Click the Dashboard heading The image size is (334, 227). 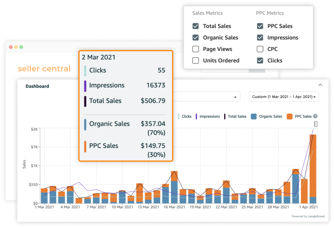(x=37, y=86)
